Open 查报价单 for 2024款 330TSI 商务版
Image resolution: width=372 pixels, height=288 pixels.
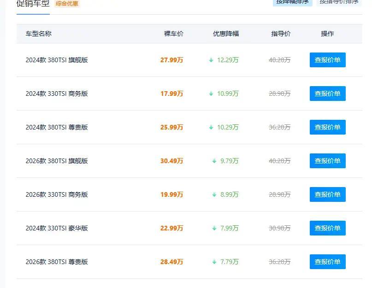coord(327,94)
